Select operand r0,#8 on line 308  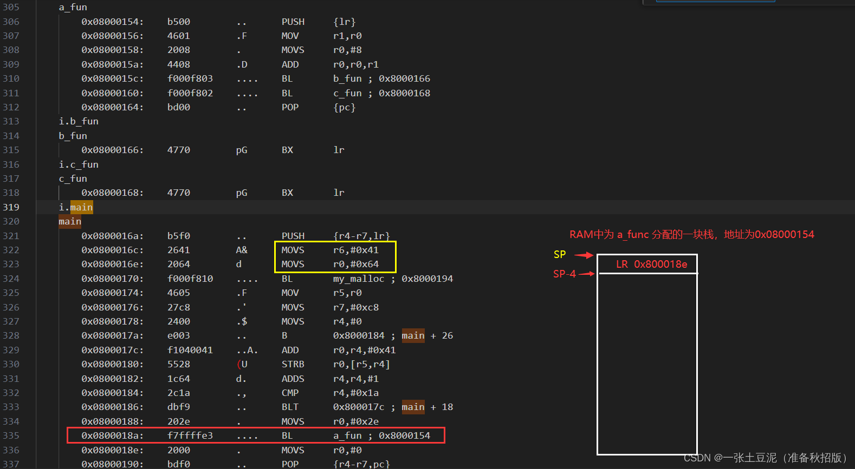tap(347, 50)
